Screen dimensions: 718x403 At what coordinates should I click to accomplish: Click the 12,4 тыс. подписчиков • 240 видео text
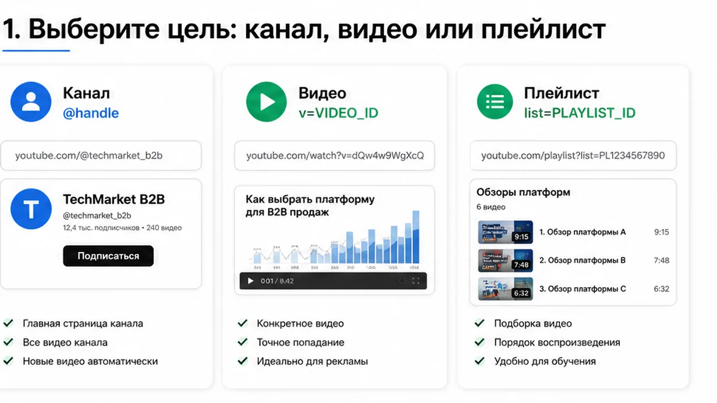click(x=122, y=228)
